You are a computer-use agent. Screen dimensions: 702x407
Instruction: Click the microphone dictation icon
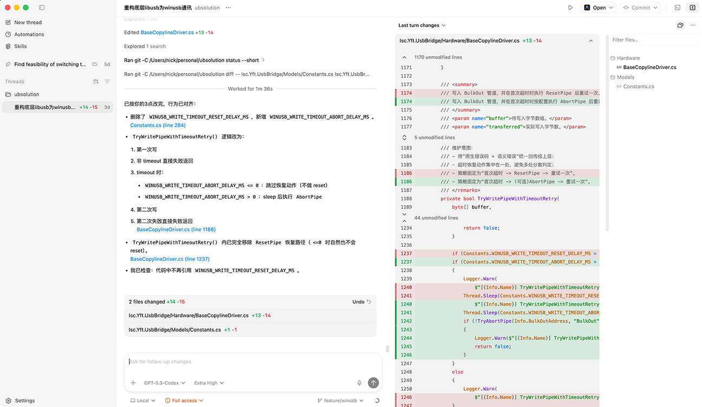(x=359, y=383)
